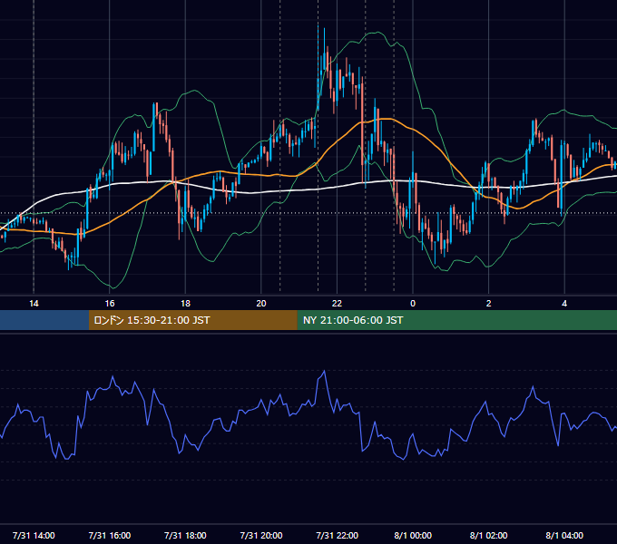Screen dimensions: 617x544
Task: Click the 22 hour label on price chart axis
Action: [x=337, y=304]
